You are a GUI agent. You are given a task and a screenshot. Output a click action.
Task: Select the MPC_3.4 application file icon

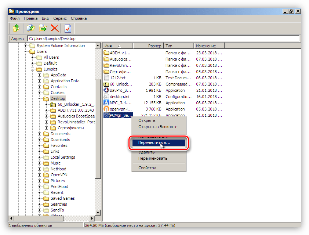(107, 103)
